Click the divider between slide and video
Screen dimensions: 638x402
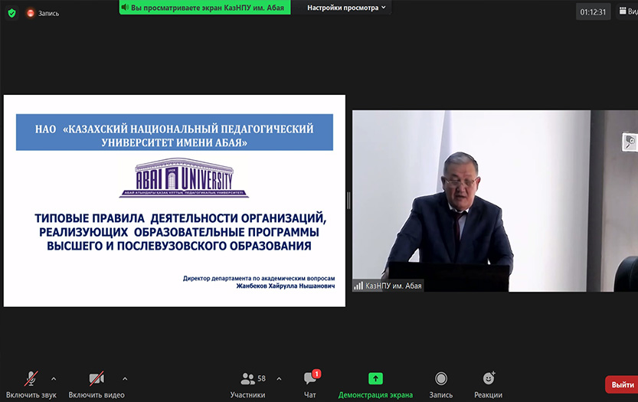[348, 201]
